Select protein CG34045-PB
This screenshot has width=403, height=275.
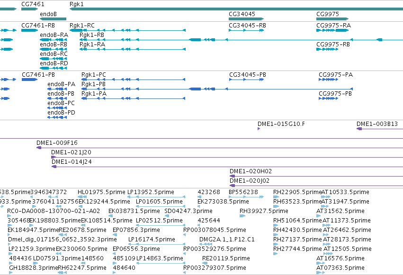(248, 75)
